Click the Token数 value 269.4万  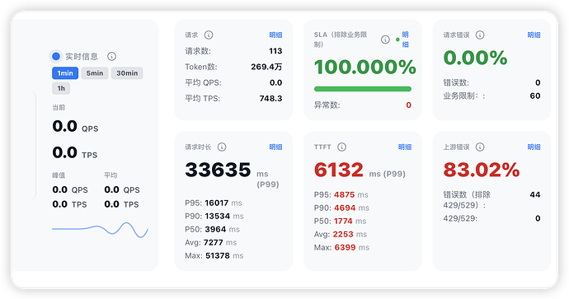(266, 67)
